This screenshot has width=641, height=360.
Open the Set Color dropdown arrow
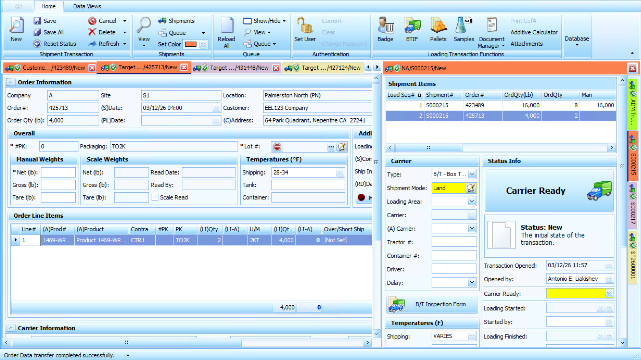(203, 44)
